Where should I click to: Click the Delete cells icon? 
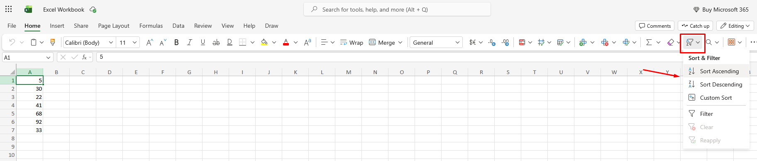[605, 42]
